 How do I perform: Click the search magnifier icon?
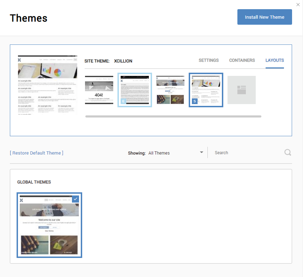287,152
